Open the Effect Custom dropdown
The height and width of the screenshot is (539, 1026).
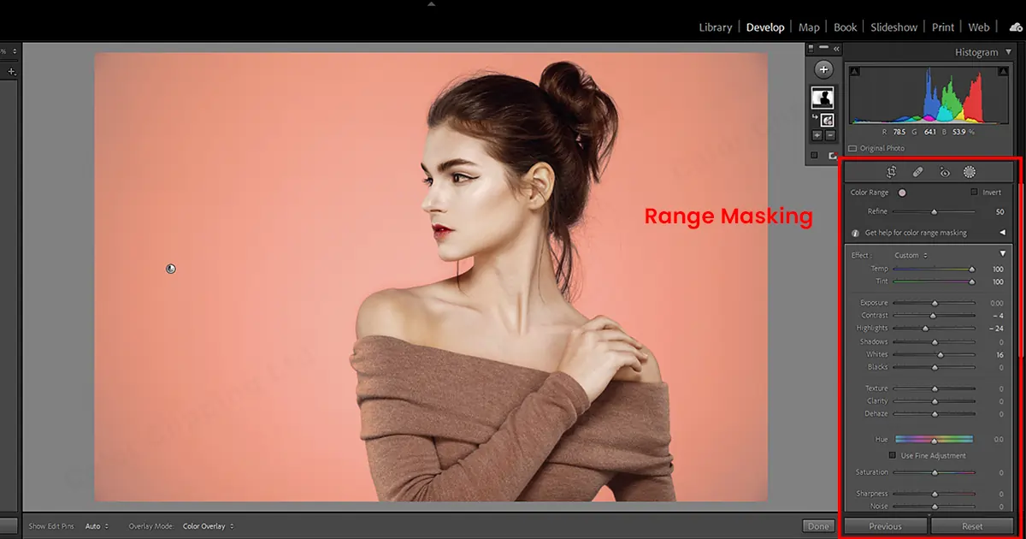[911, 254]
